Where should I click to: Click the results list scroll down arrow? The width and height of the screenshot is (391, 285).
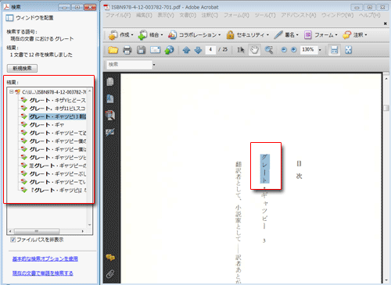click(x=90, y=225)
